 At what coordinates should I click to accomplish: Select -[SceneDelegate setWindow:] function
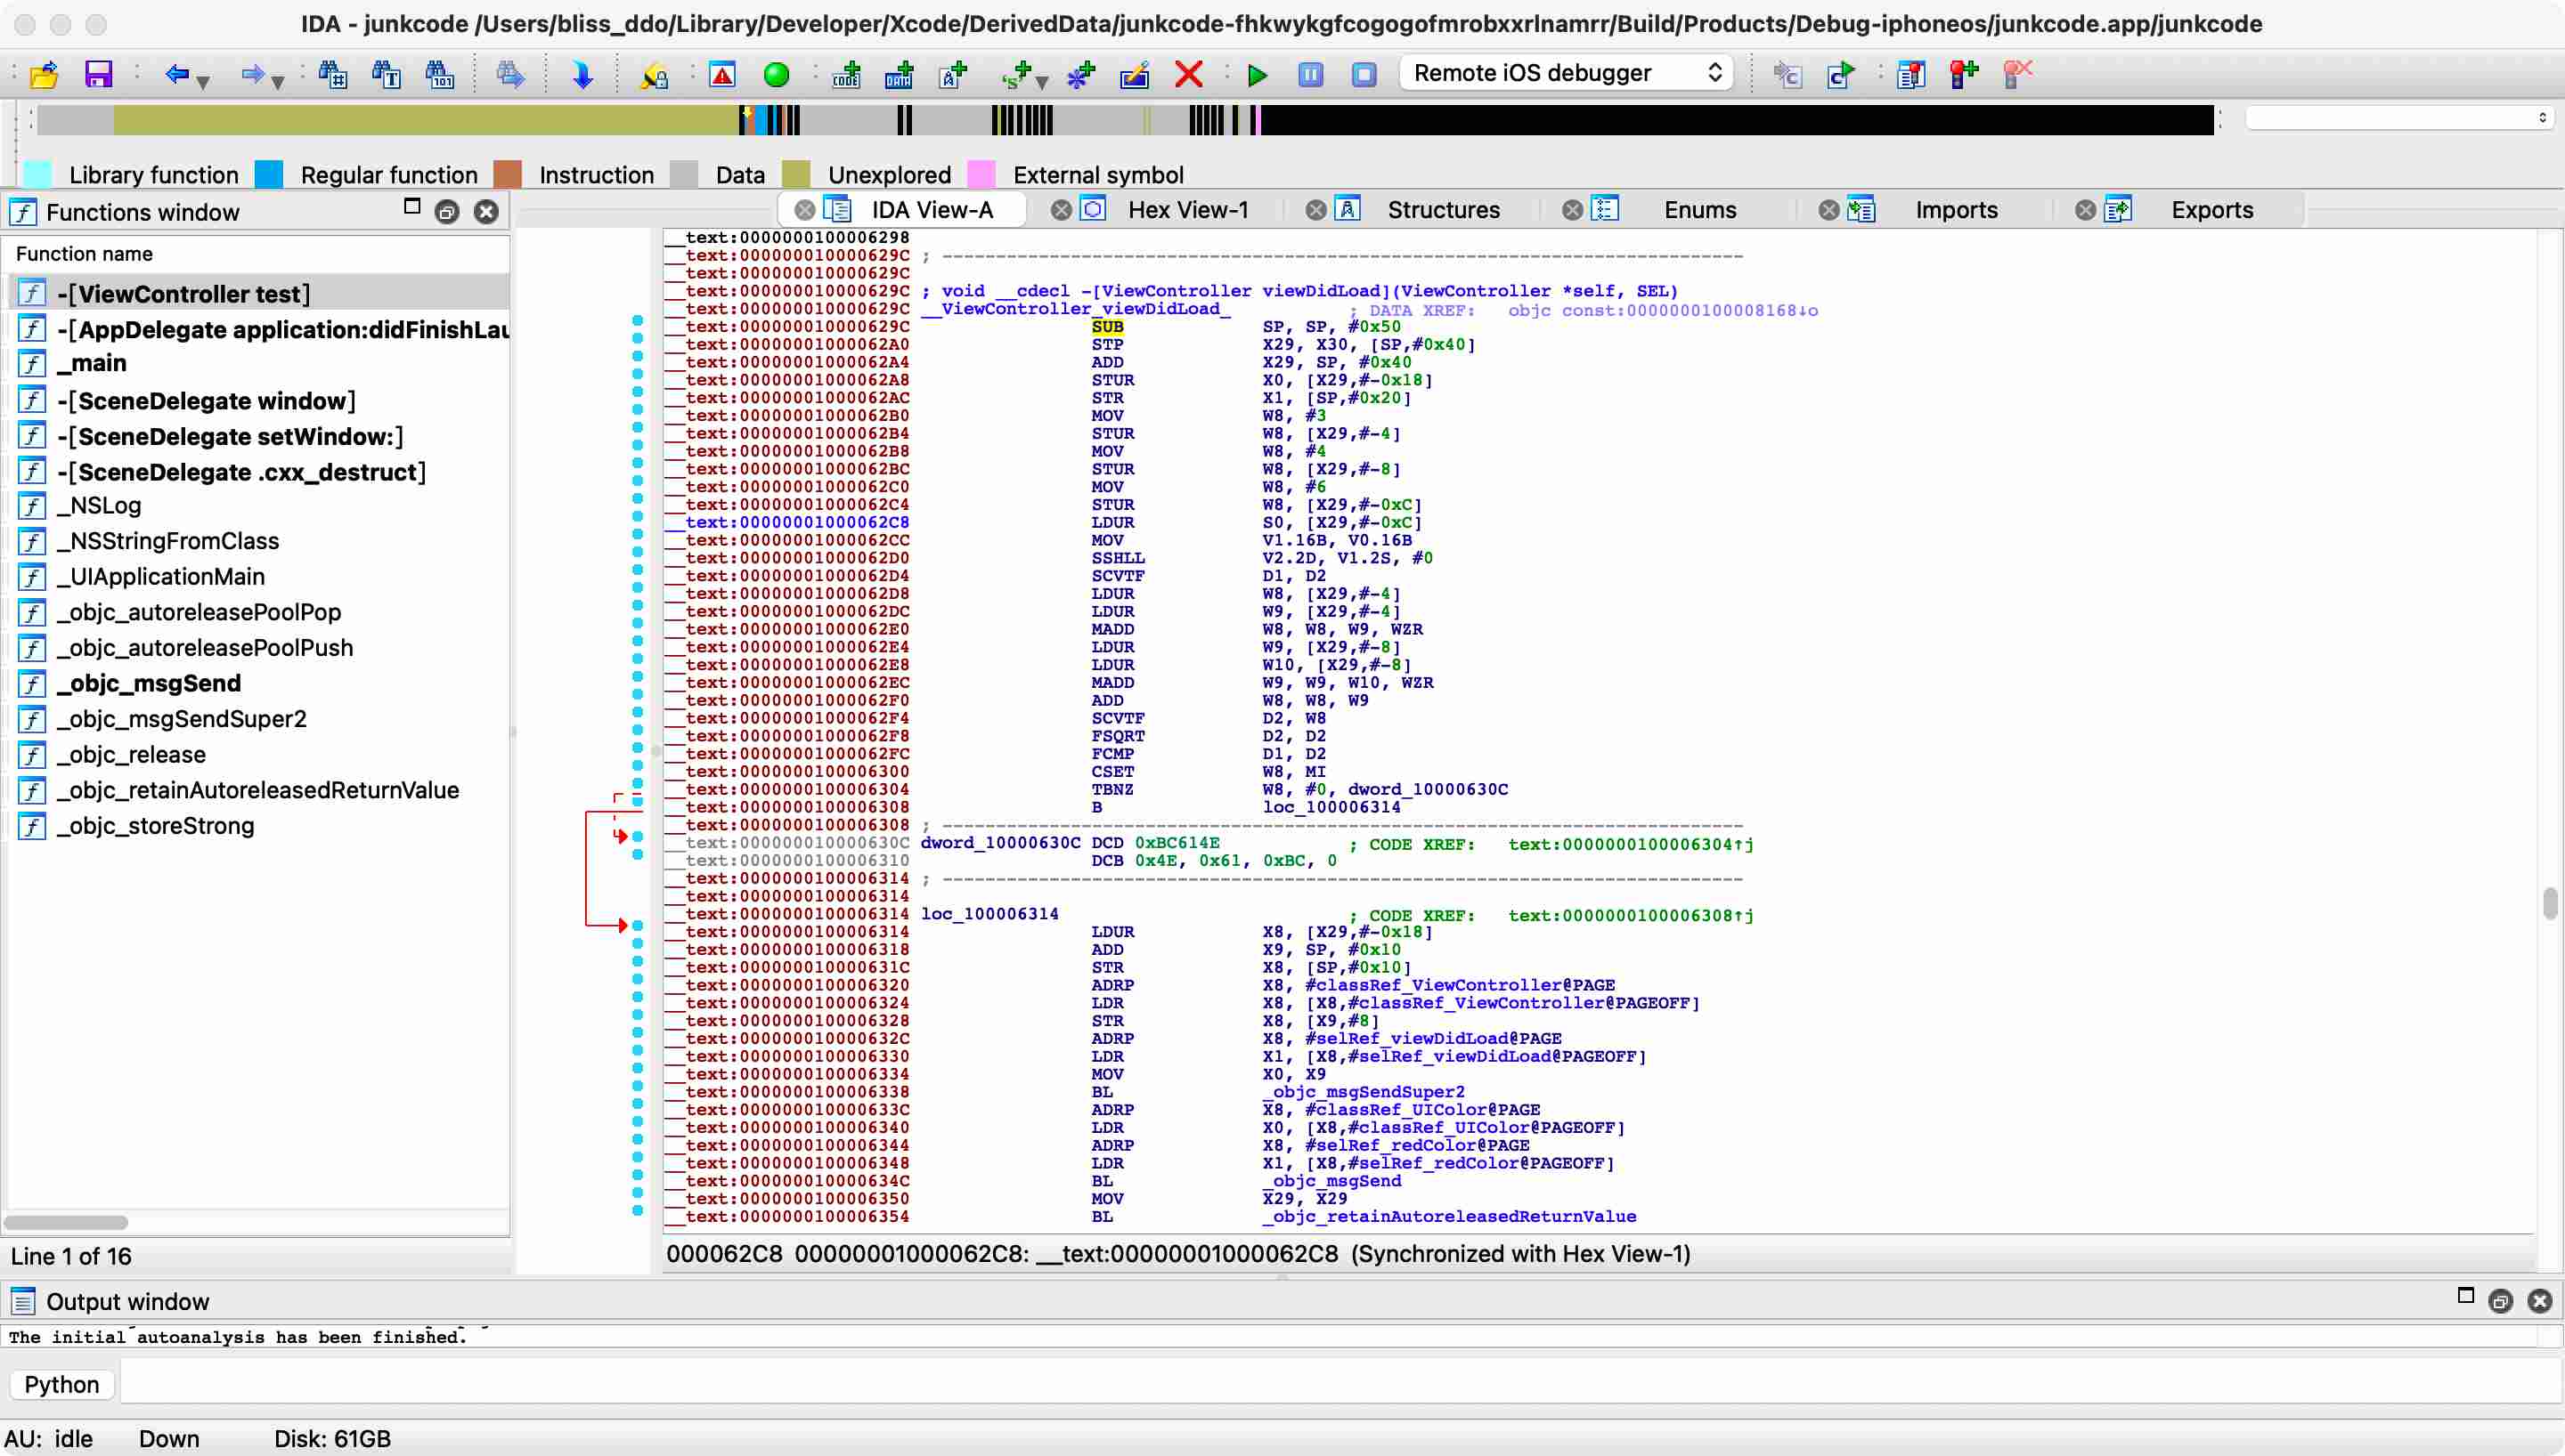tap(230, 437)
